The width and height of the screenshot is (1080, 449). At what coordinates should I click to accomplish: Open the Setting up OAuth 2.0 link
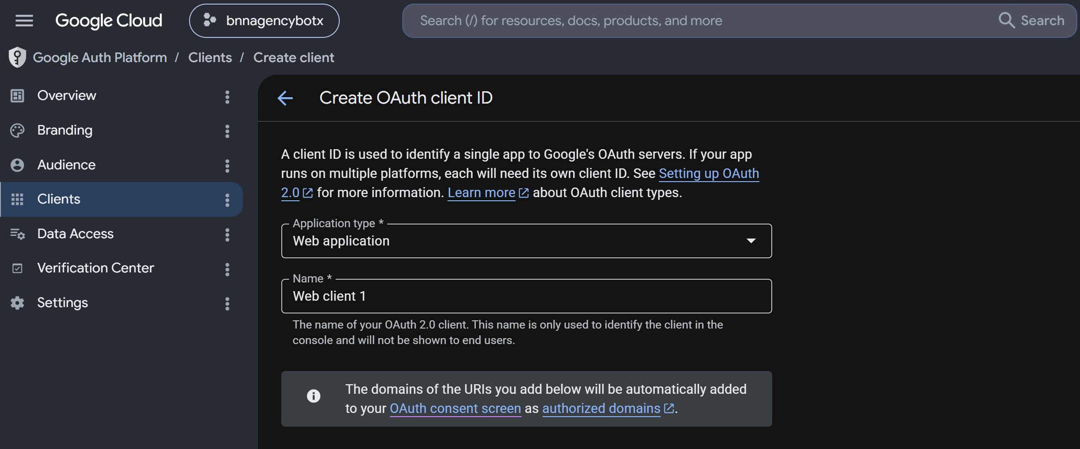[709, 173]
